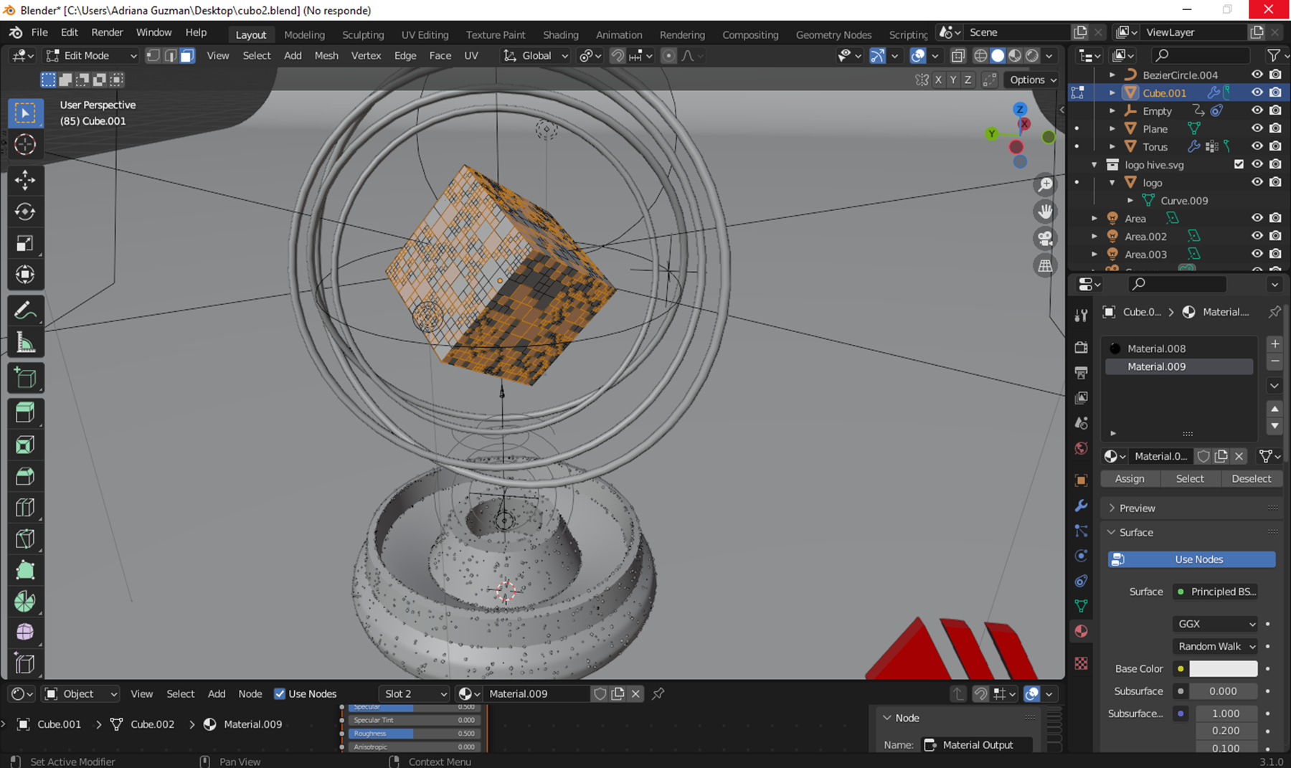Image resolution: width=1291 pixels, height=768 pixels.
Task: Select the Transform tool
Action: tap(25, 275)
